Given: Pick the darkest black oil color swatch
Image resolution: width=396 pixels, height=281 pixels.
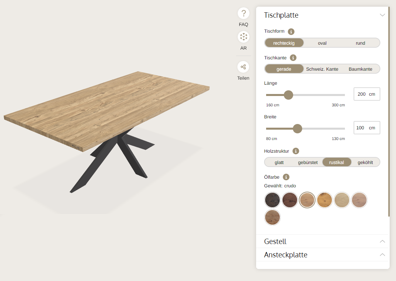Looking at the screenshot, I should [x=272, y=200].
